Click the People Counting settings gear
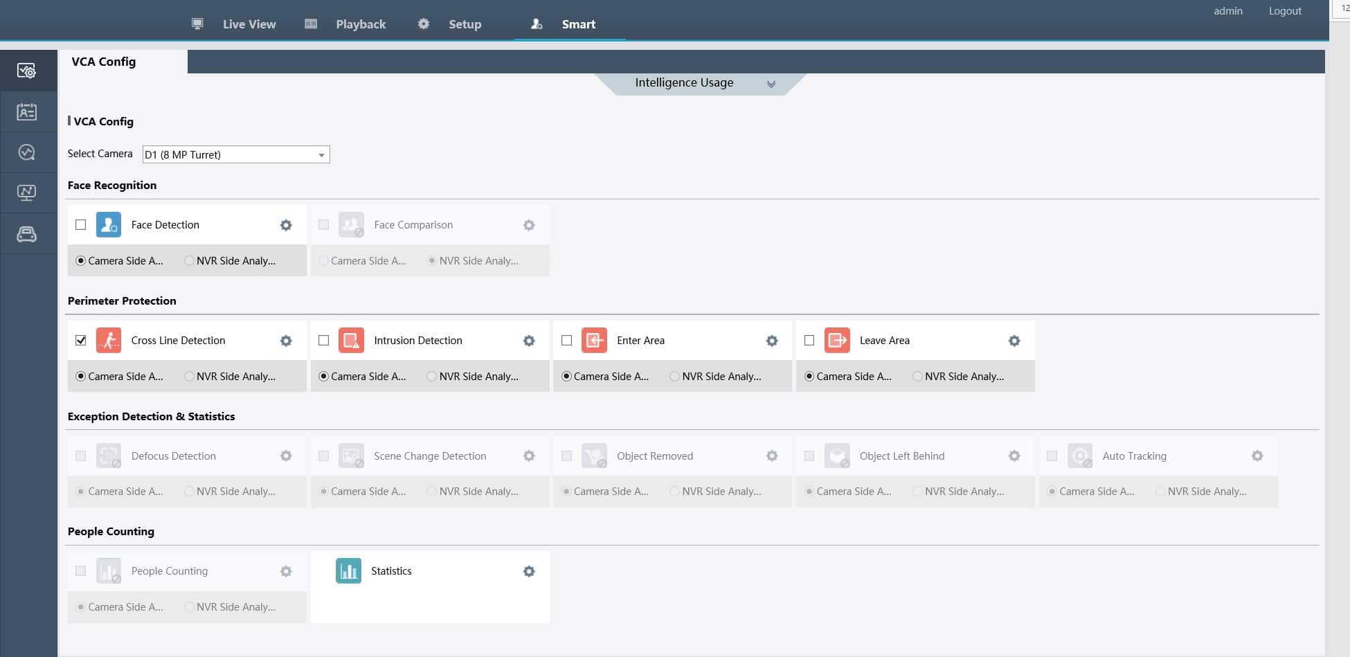Screen dimensions: 1350x657 (286, 571)
